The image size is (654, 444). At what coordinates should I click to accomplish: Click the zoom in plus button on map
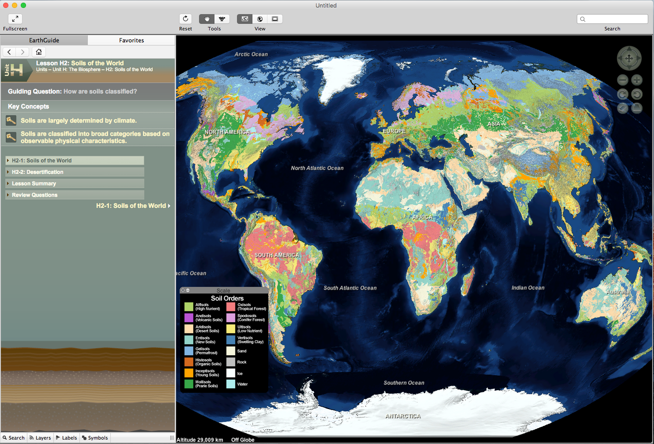(637, 80)
